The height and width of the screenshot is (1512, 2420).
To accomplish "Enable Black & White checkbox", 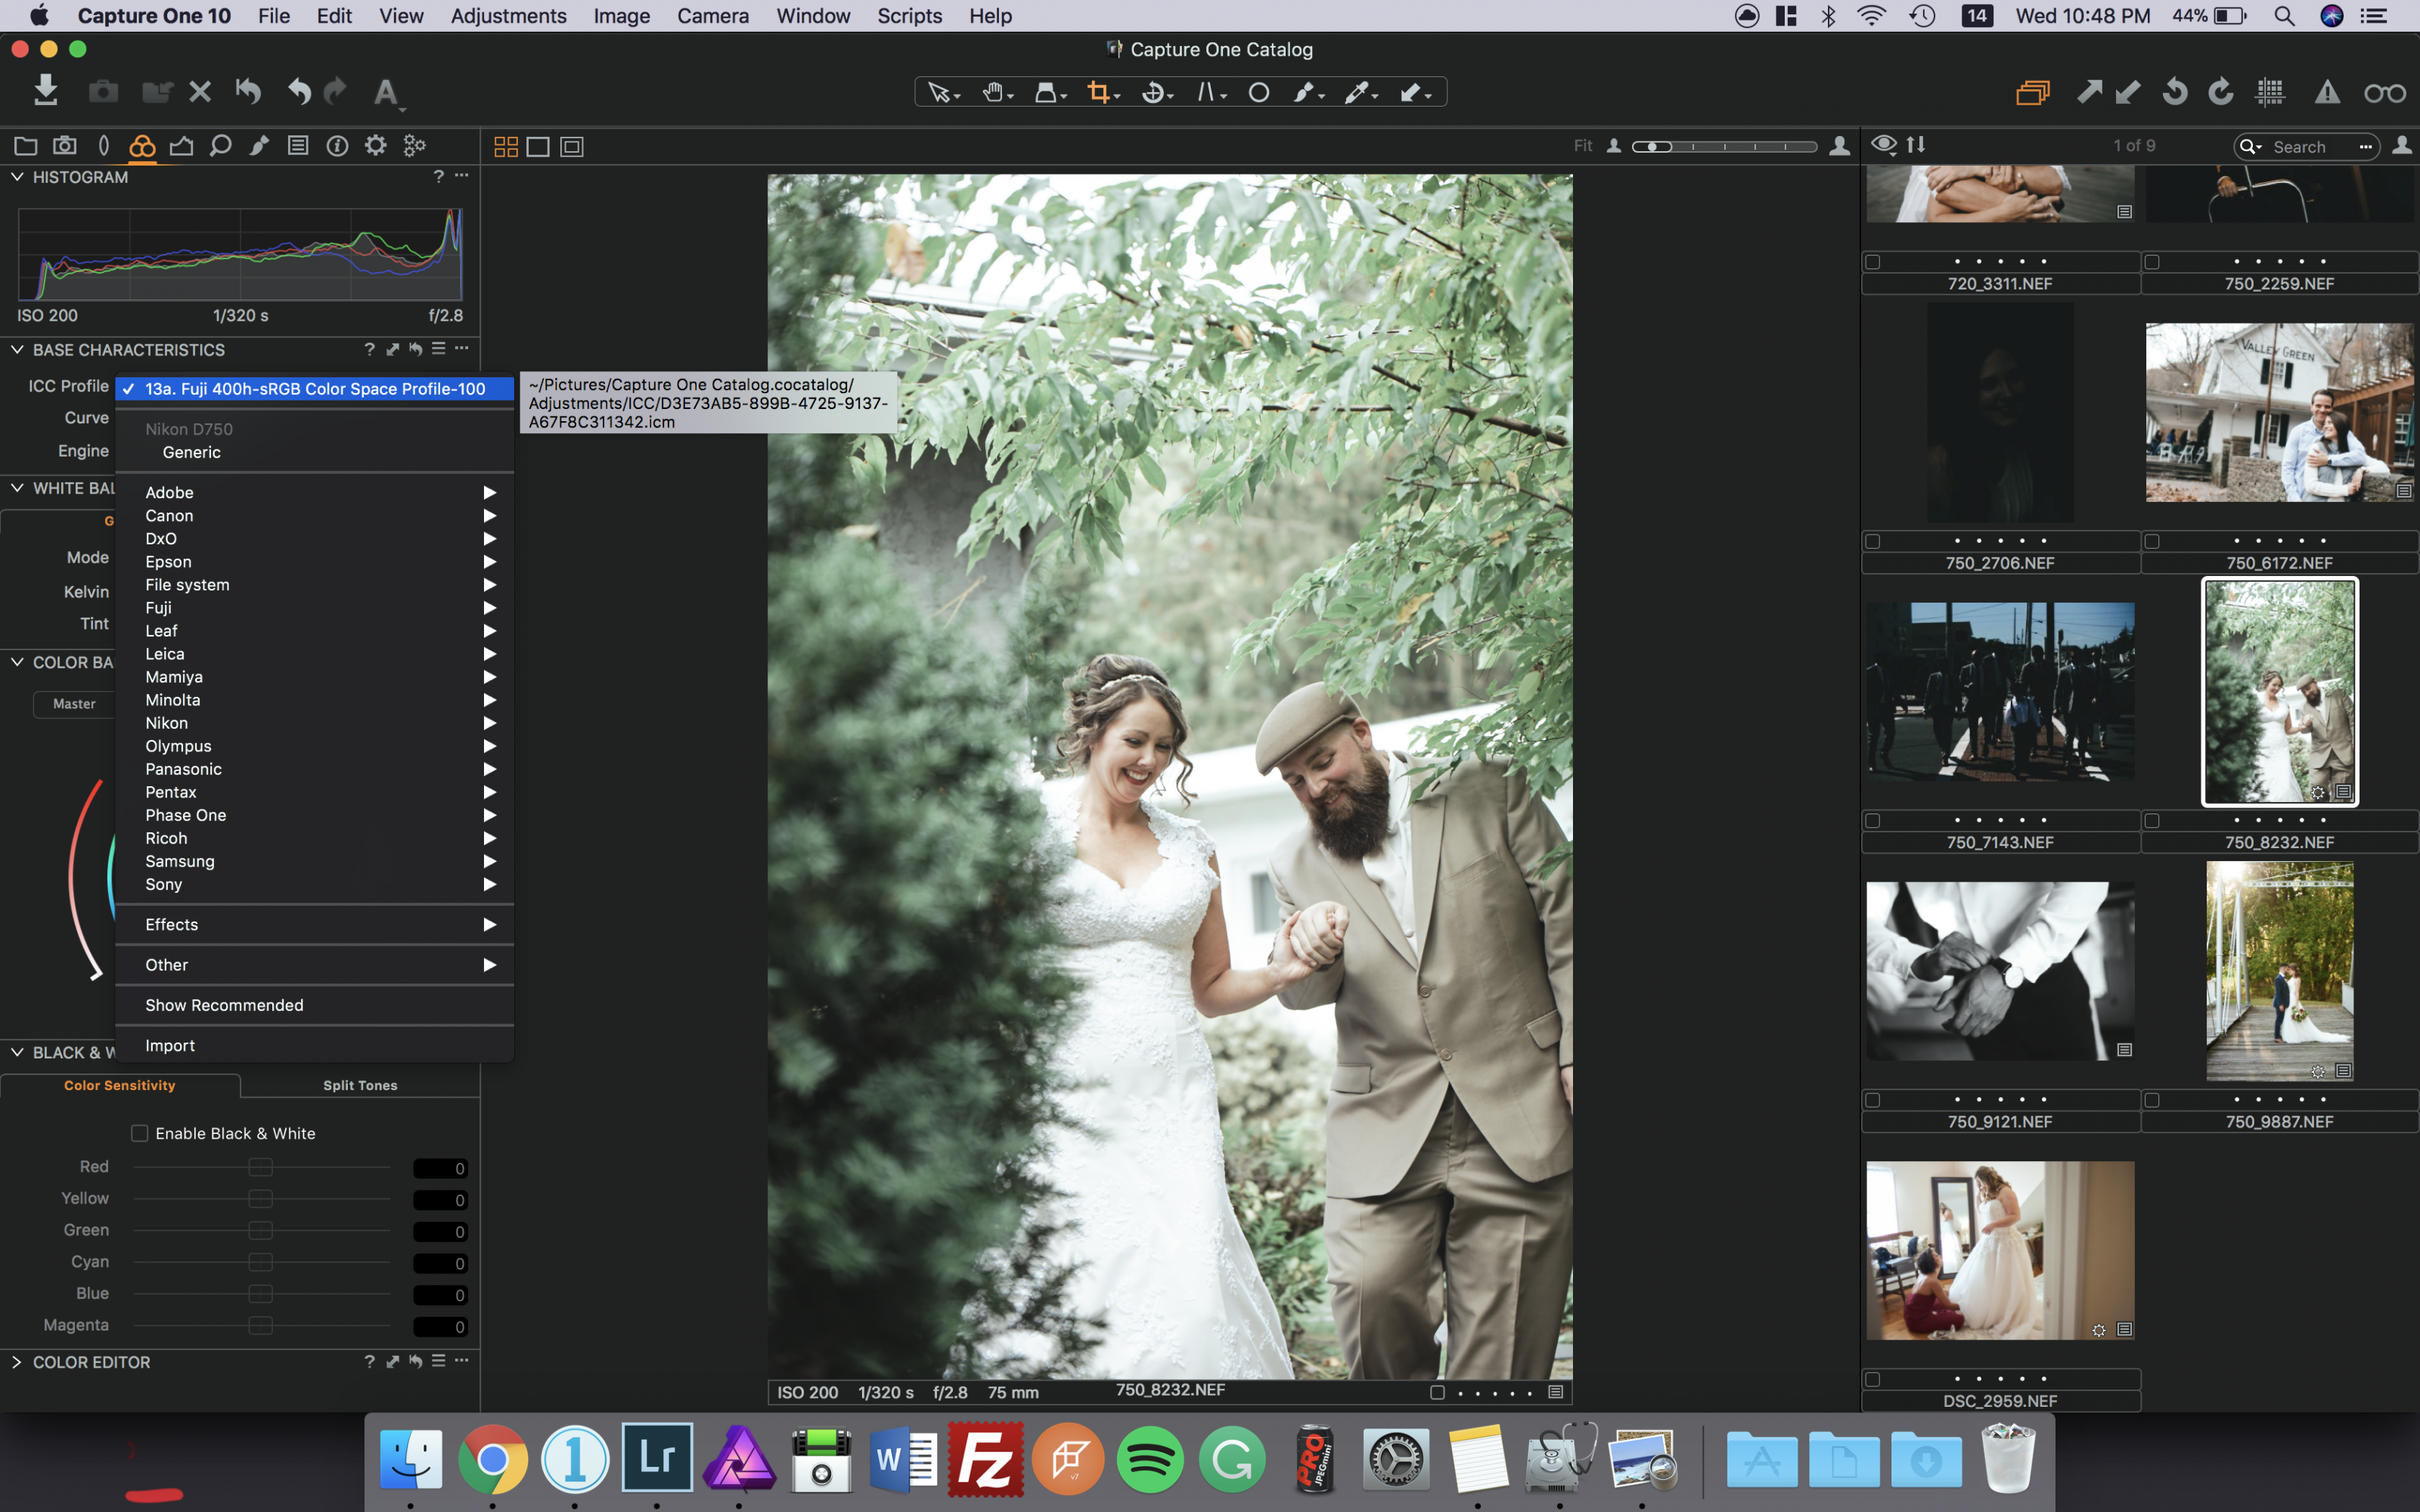I will coord(140,1133).
